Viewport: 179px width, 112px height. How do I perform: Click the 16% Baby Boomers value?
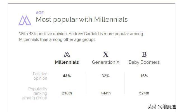tap(144, 76)
